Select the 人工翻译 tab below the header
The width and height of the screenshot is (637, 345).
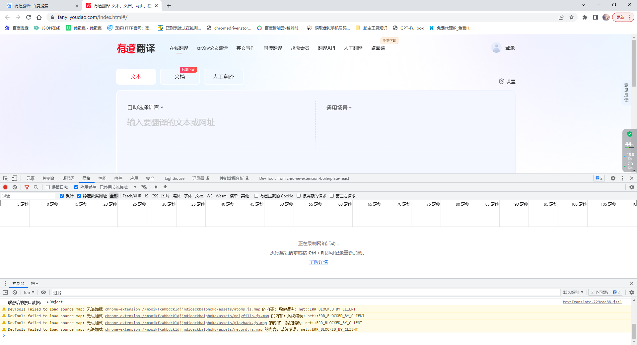[223, 77]
